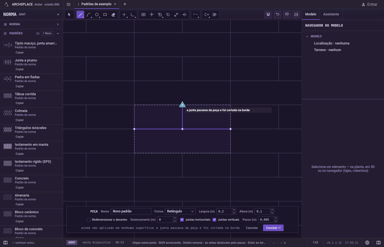Select the Padrões de exemplo document tab
The height and width of the screenshot is (247, 384).
point(97,4)
